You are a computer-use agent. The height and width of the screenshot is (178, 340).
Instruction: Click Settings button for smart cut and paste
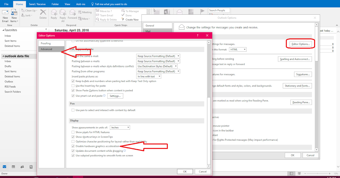[x=115, y=96]
